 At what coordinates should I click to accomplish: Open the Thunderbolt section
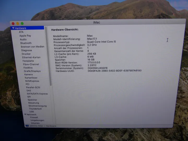pos(35,109)
